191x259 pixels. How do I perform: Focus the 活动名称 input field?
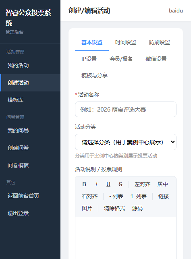coord(126,110)
